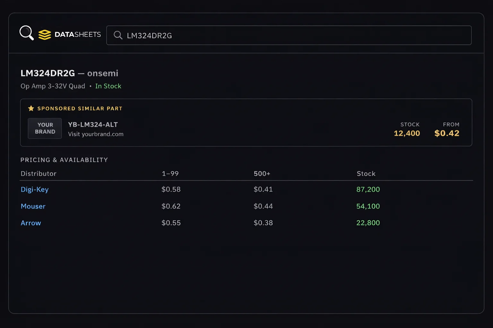
Task: Visit yourbrand.com link in sponsored card
Action: 96,134
